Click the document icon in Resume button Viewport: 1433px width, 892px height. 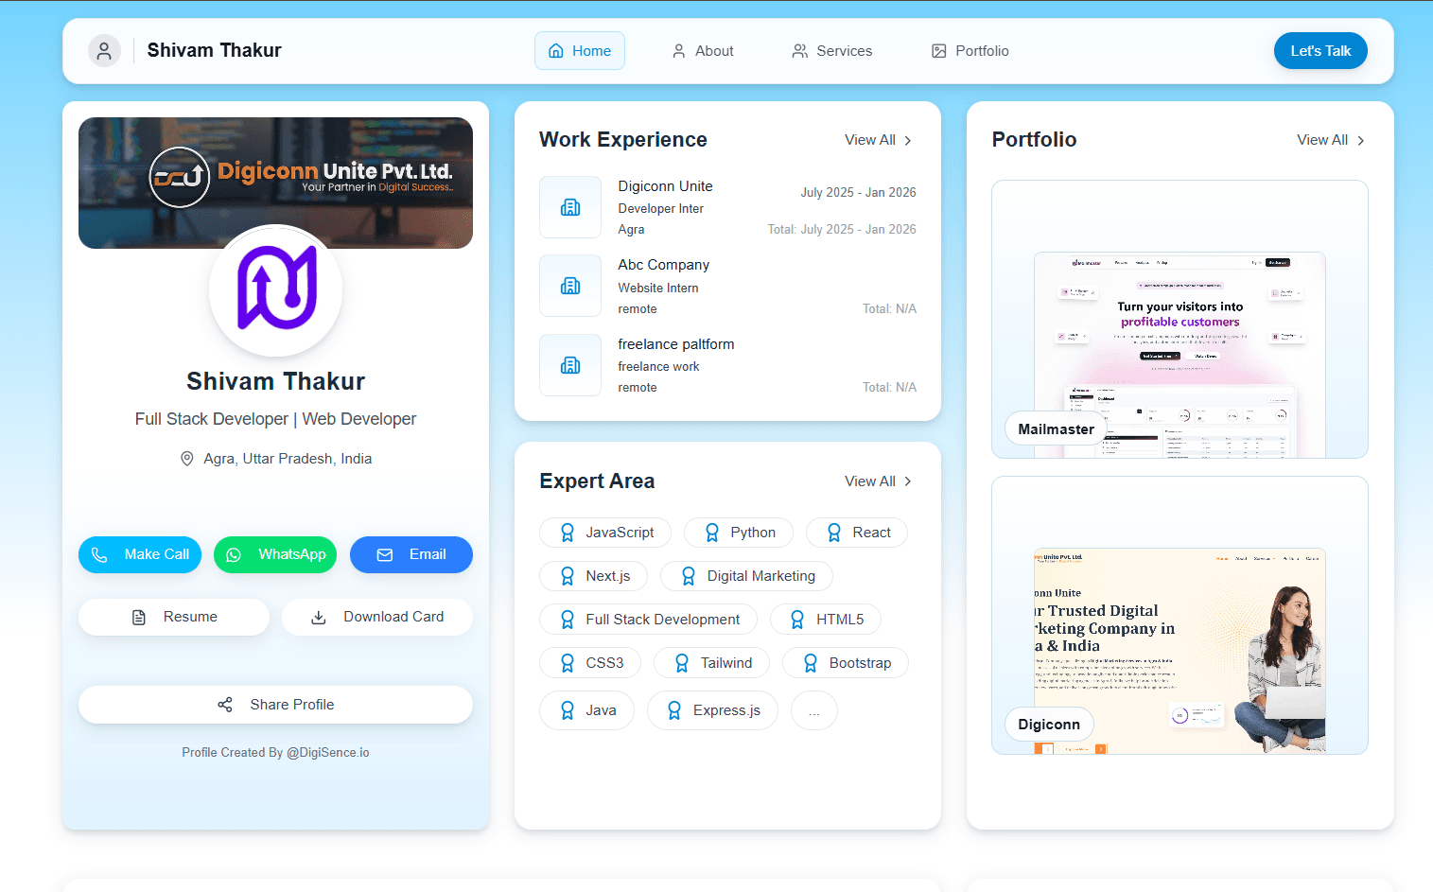click(x=139, y=618)
